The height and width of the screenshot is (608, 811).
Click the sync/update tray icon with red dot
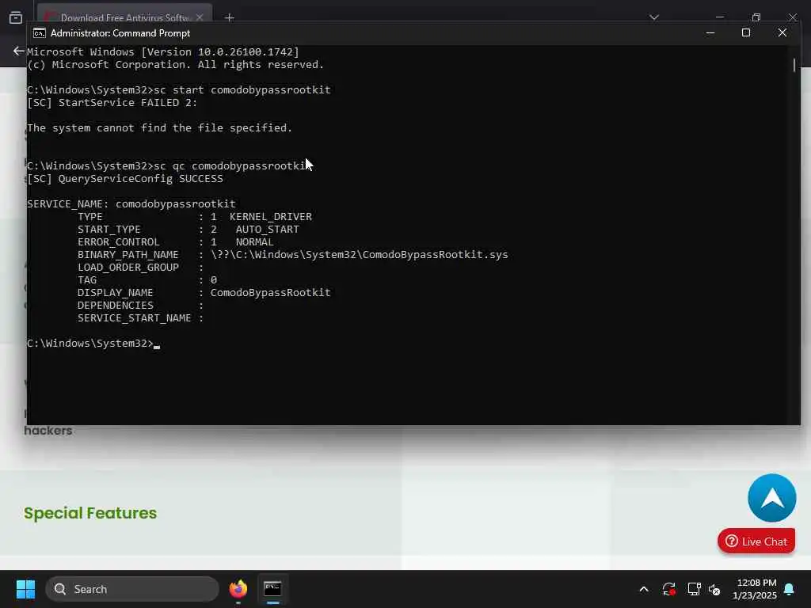click(668, 589)
